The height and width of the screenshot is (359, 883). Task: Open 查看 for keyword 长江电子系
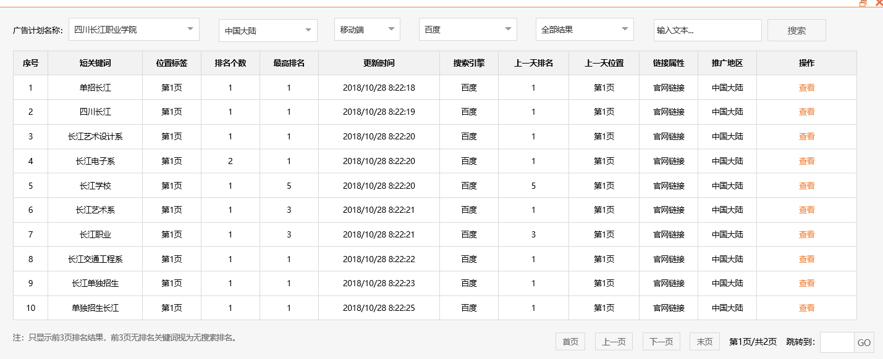(807, 161)
